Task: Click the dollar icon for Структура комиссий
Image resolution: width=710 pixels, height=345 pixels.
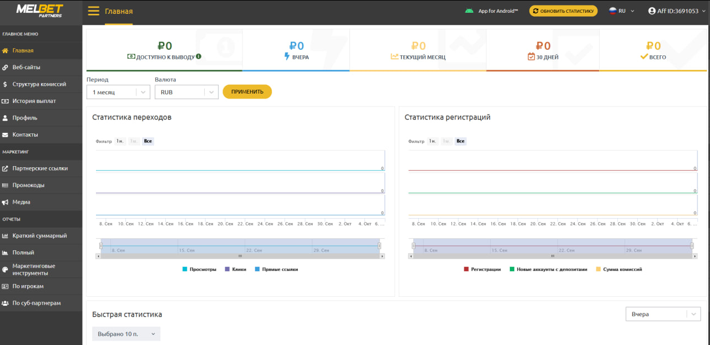Action: coord(5,84)
